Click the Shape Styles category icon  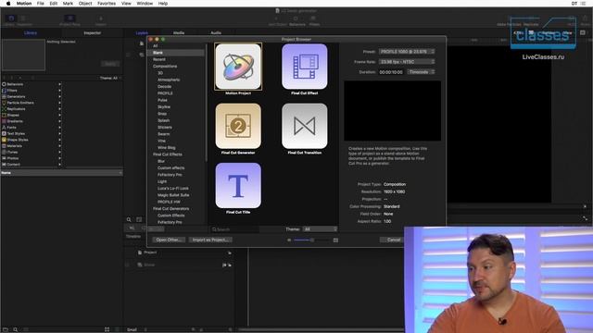(4, 140)
